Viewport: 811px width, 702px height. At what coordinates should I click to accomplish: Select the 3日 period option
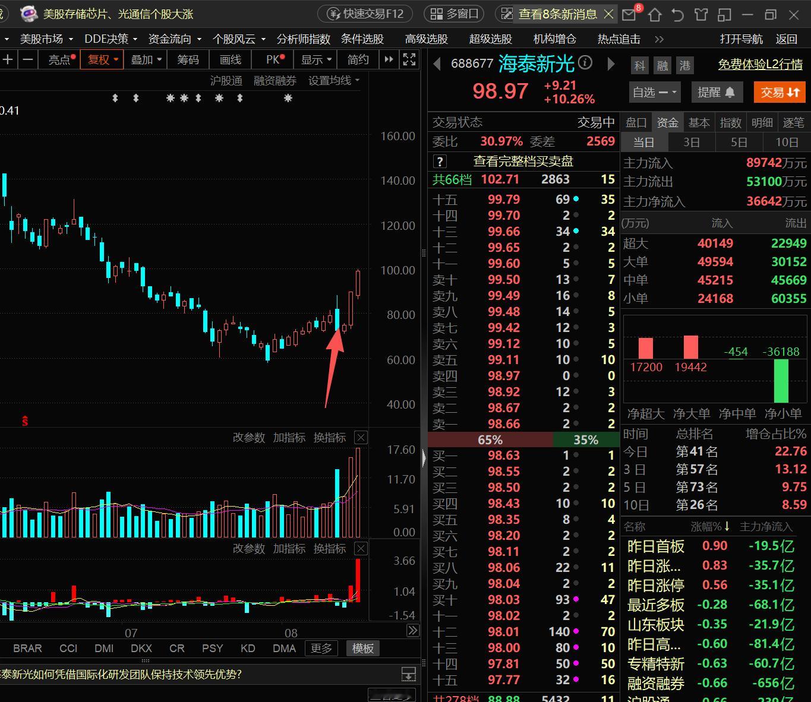click(692, 143)
